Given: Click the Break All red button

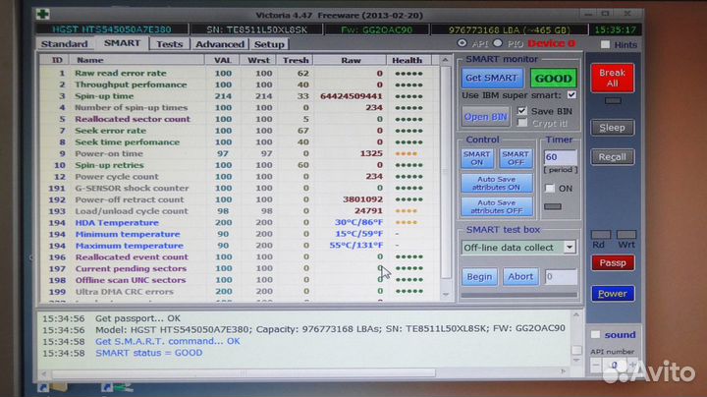Looking at the screenshot, I should 612,79.
